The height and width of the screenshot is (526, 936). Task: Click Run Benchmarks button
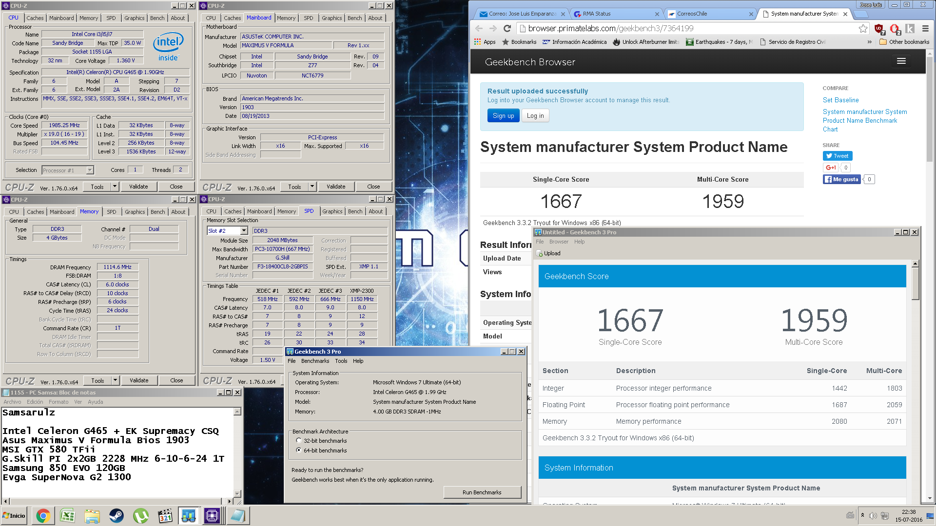[482, 492]
